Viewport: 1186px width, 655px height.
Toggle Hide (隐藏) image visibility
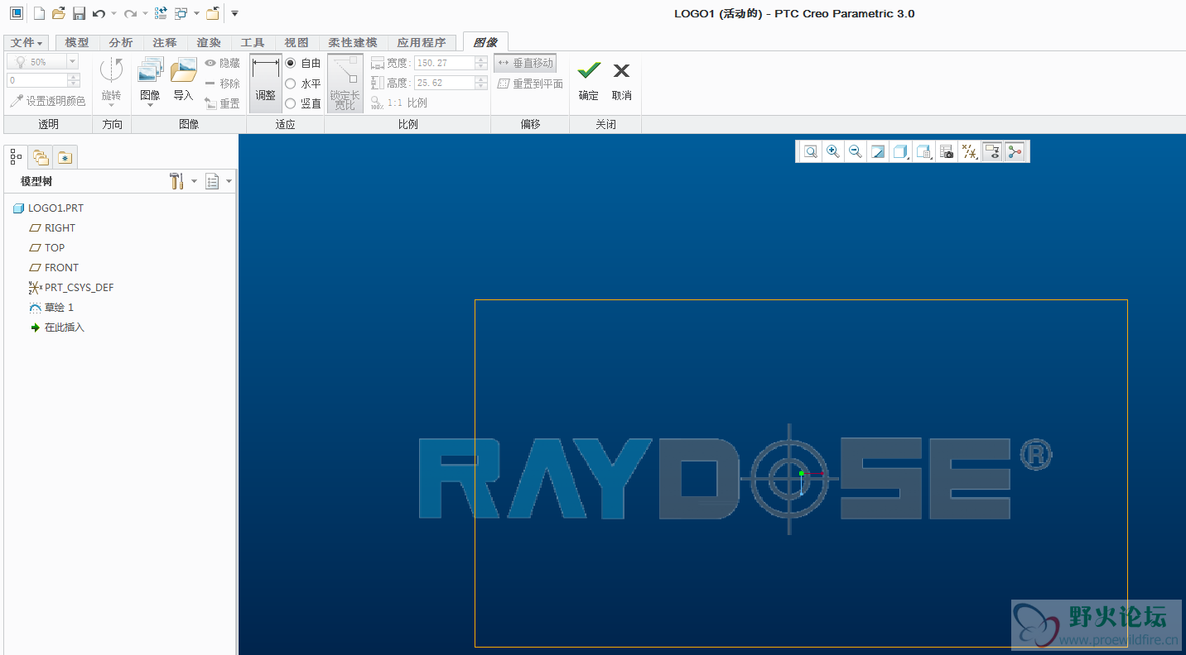[x=222, y=63]
